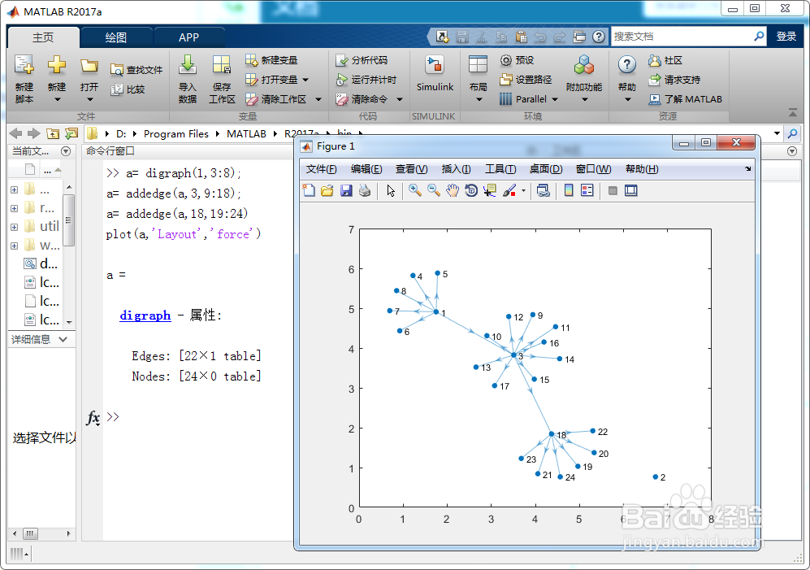This screenshot has width=810, height=570.
Task: Save the figure with the floppy icon
Action: [346, 190]
